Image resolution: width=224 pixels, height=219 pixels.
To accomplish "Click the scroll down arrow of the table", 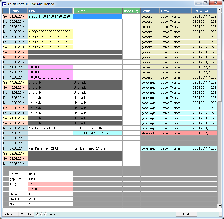I will click(x=219, y=206).
